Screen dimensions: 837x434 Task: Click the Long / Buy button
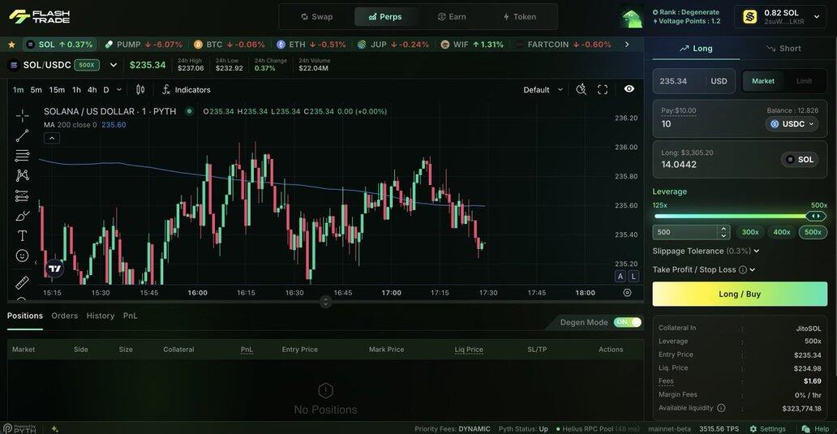[740, 294]
